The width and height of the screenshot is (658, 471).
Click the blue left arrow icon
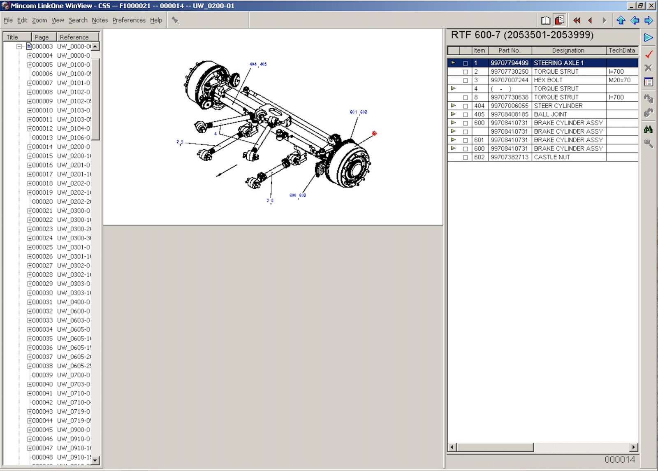click(635, 20)
